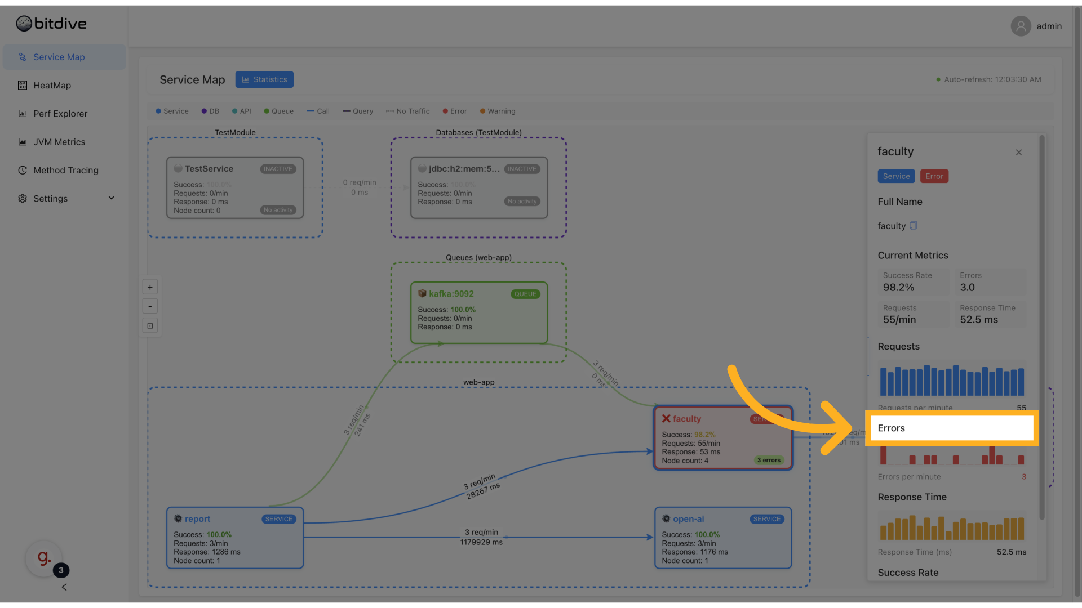Fit the service map to view
This screenshot has width=1082, height=608.
click(150, 325)
